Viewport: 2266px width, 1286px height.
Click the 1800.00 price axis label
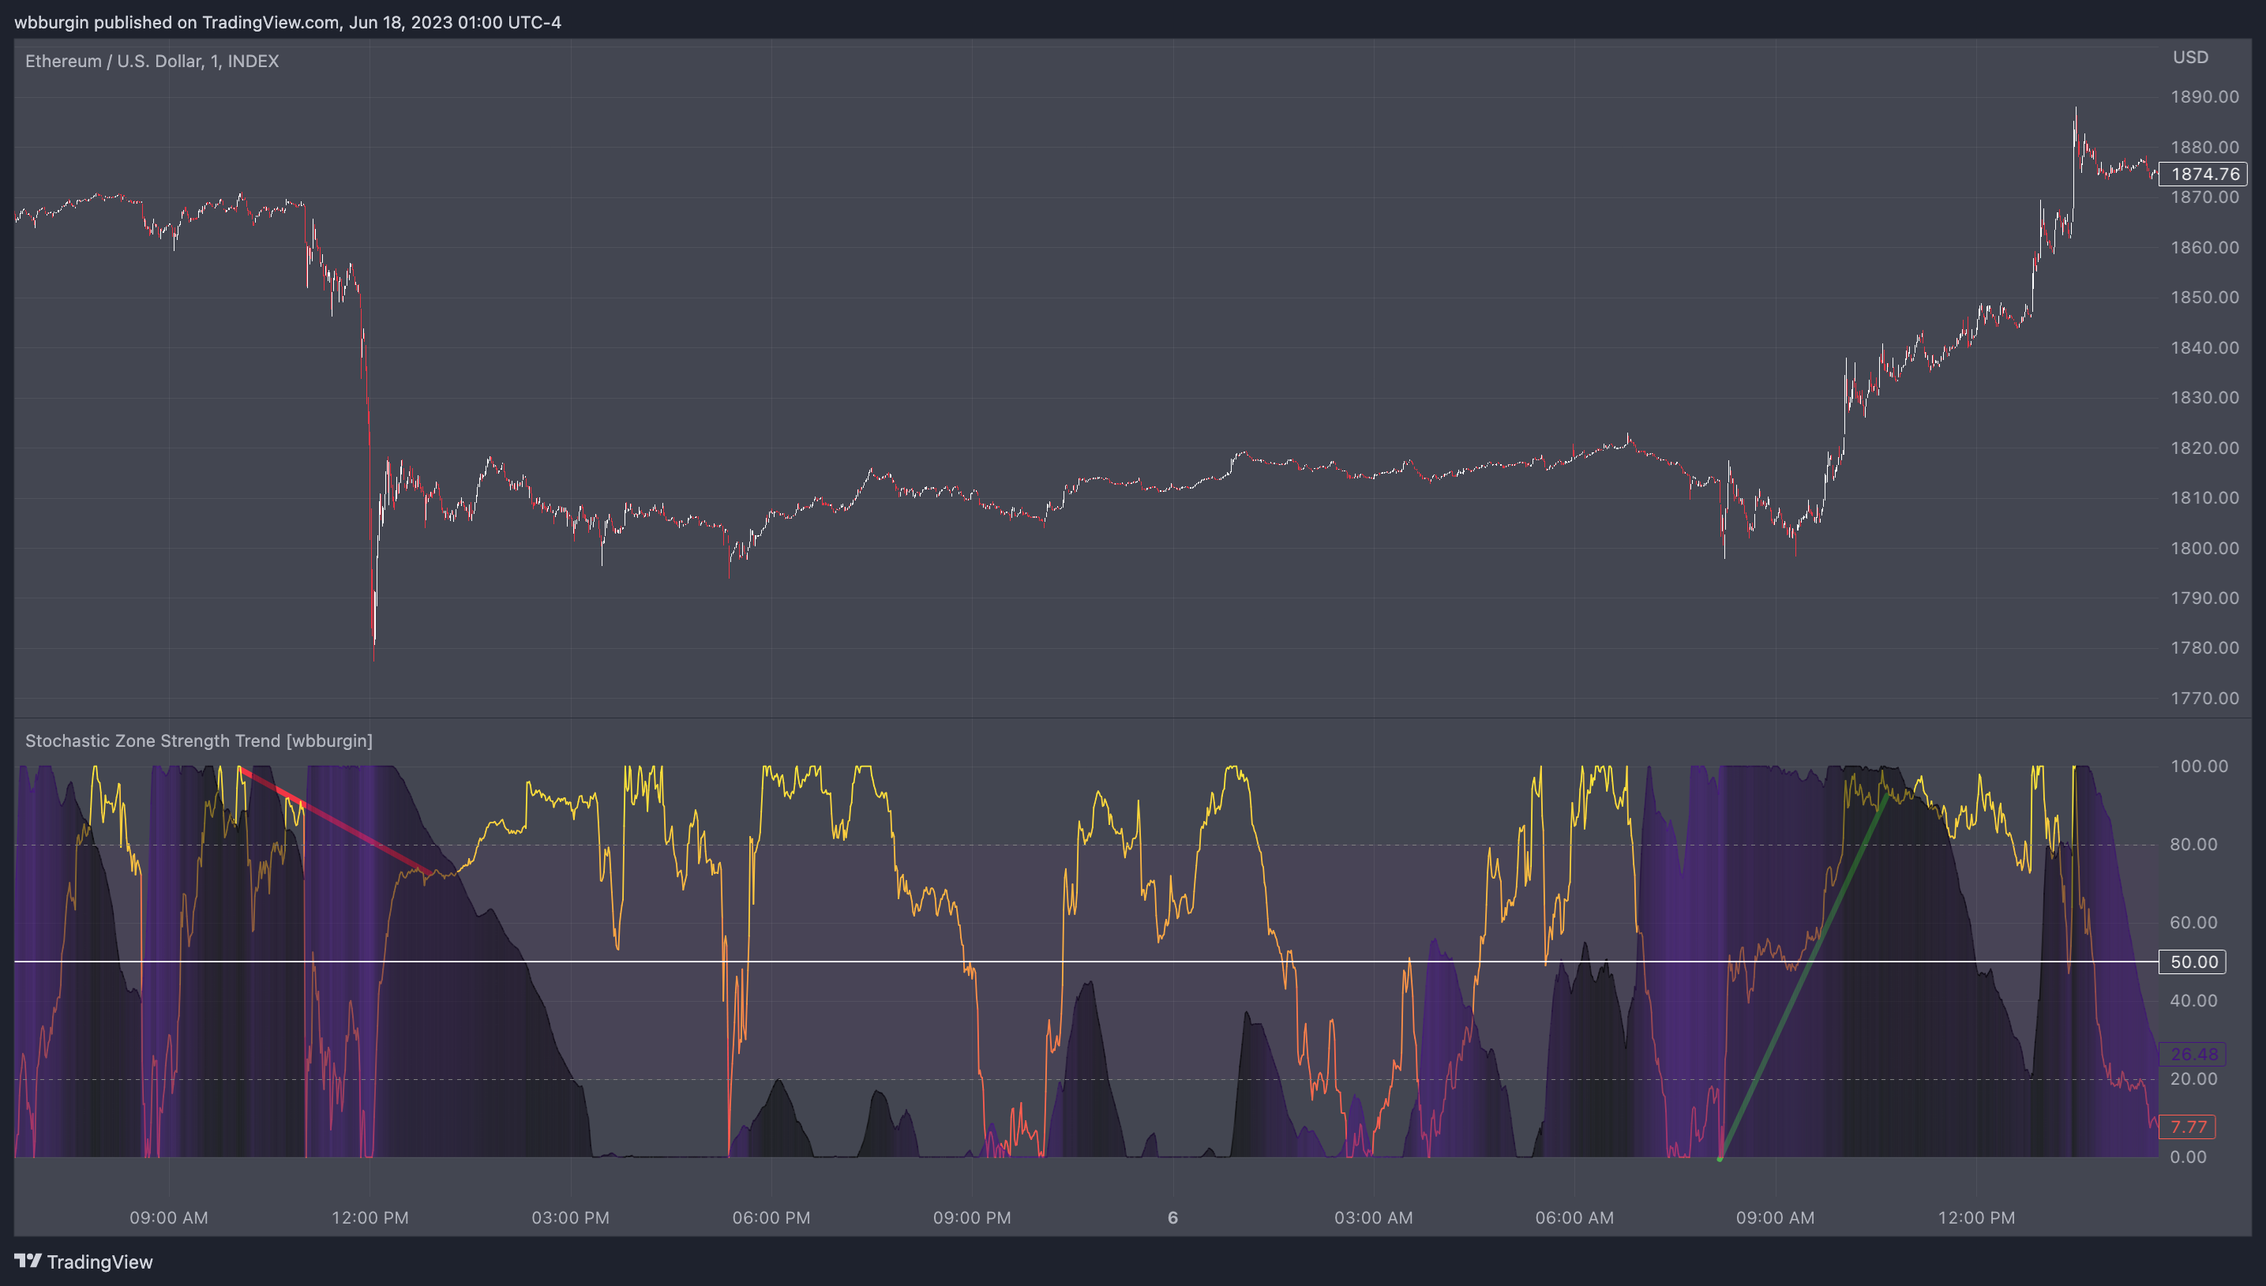[2204, 548]
